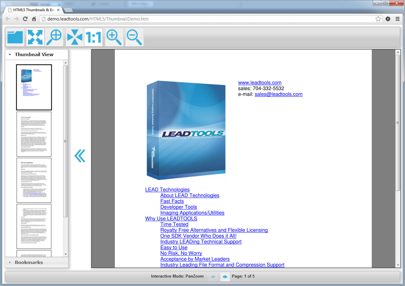Switch to the HTML5 Thumbnails browser tab
The image size is (405, 286).
tap(33, 10)
